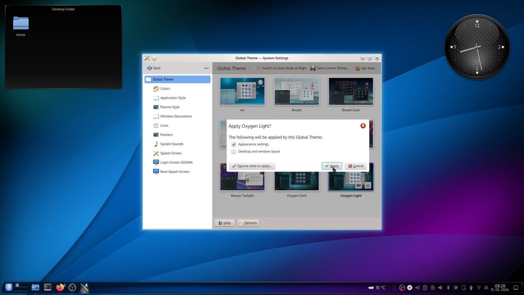
Task: Open OBS Studio from the taskbar
Action: coord(72,287)
